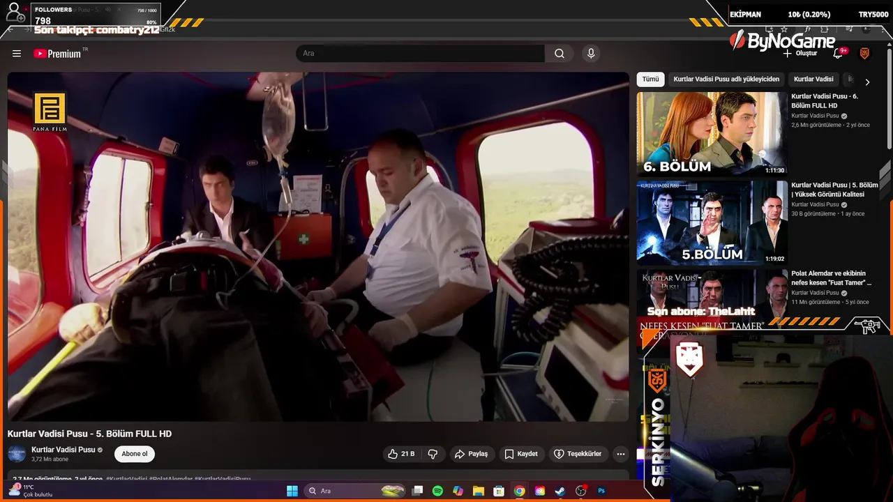Image resolution: width=893 pixels, height=502 pixels.
Task: Select 'Kurtlar Vadisi Pusu adlı yükleyiciden' chip
Action: 726,79
